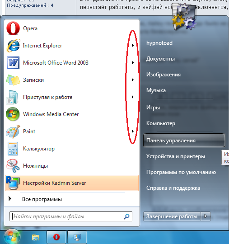Open Устройства и принтеры
Image resolution: width=229 pixels, height=244 pixels.
176,156
